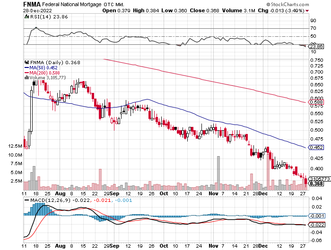
Task: Click the 'High 0.384' value
Action: coord(146,10)
